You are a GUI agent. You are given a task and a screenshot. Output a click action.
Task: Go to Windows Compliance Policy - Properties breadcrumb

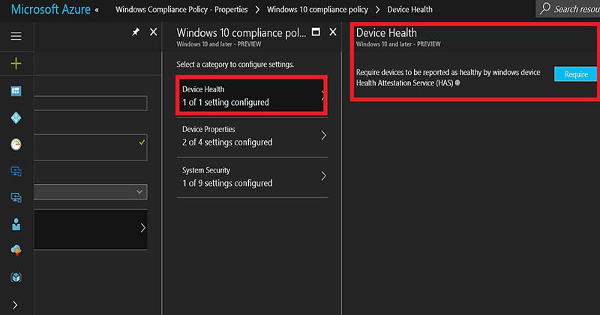click(x=181, y=10)
